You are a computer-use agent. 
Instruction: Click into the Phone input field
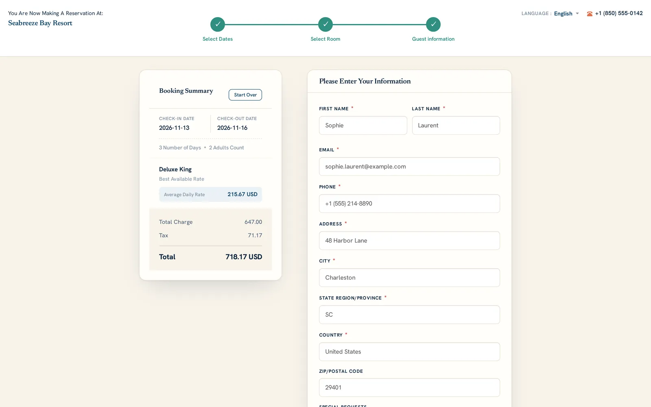point(409,203)
